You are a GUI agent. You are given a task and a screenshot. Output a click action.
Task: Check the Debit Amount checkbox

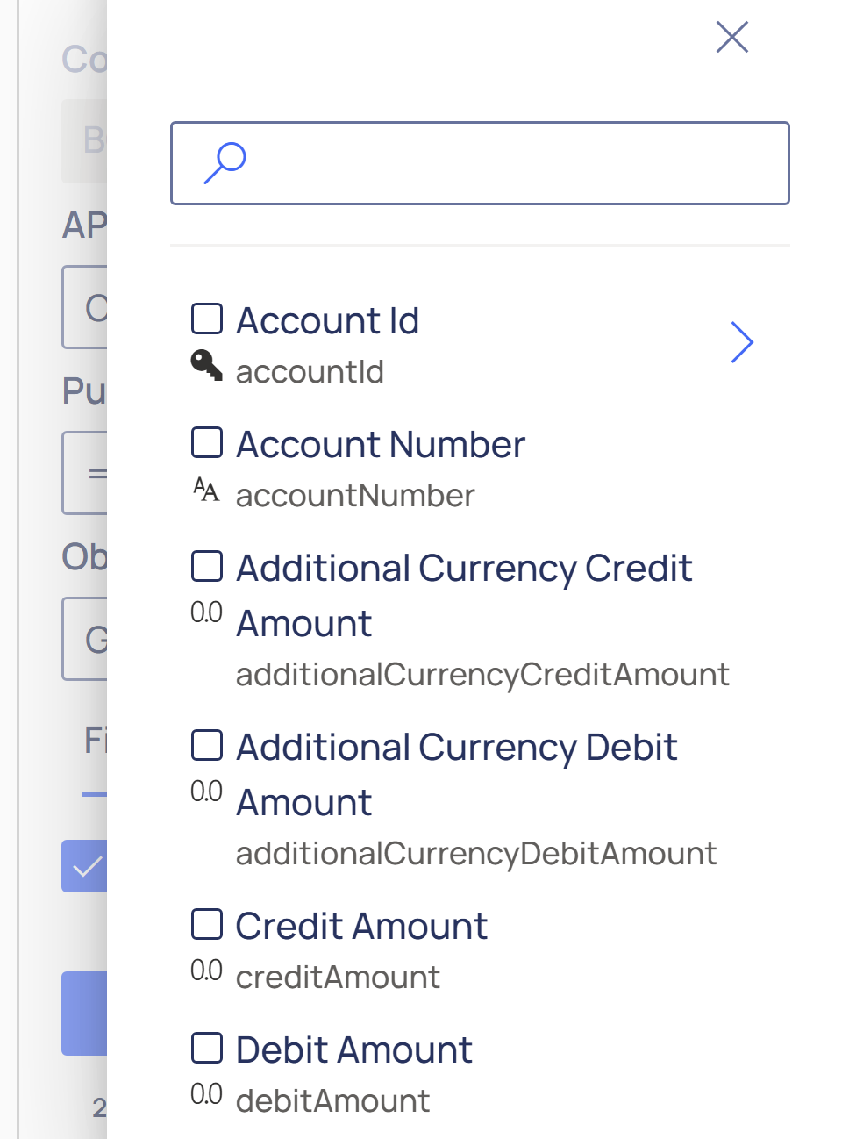207,1048
